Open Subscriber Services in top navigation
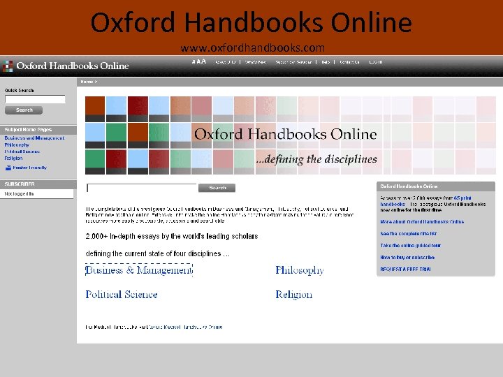 point(293,62)
